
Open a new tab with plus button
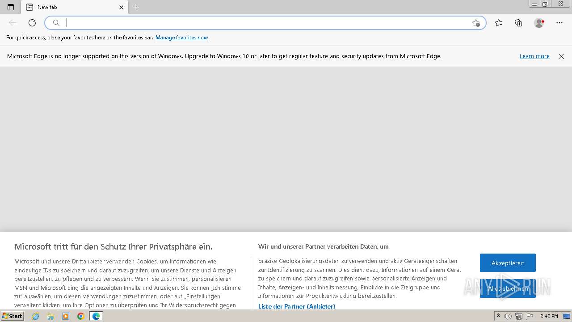[x=136, y=7]
